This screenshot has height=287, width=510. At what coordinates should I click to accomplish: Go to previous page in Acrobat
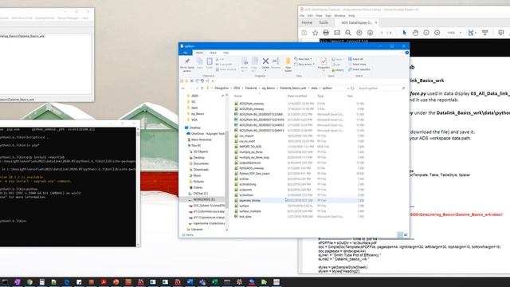pos(359,33)
